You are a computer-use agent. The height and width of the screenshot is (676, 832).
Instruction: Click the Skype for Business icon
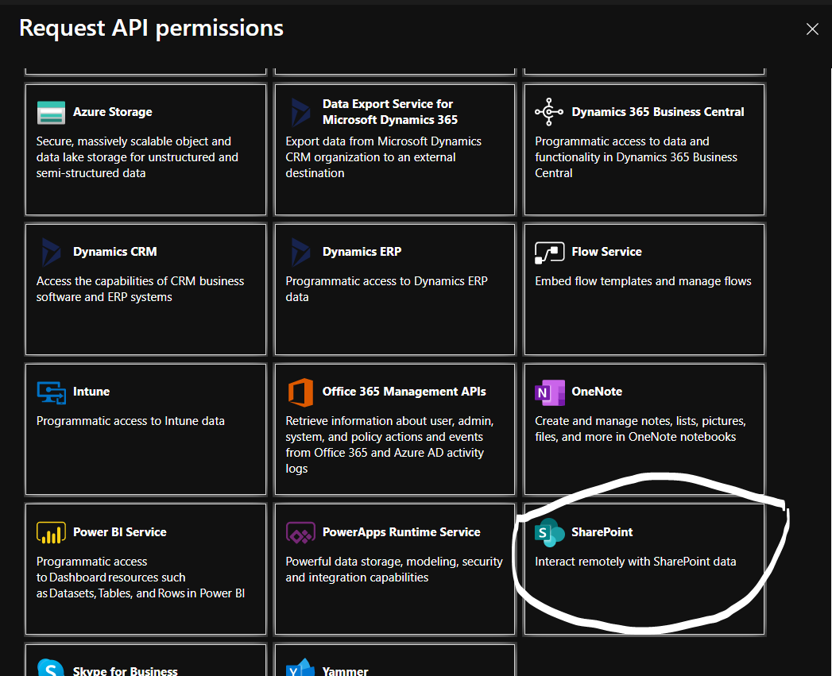51,667
